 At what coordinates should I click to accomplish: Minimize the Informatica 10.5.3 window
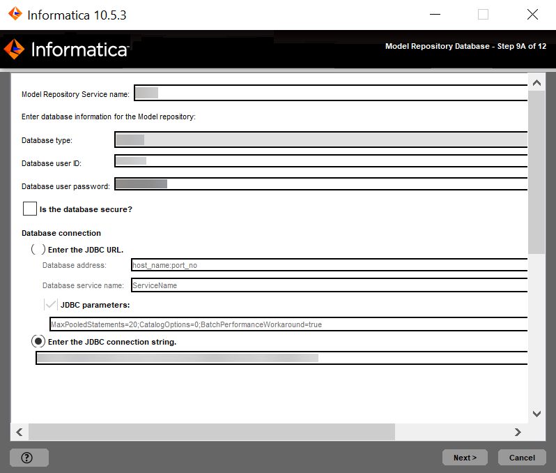pos(435,15)
